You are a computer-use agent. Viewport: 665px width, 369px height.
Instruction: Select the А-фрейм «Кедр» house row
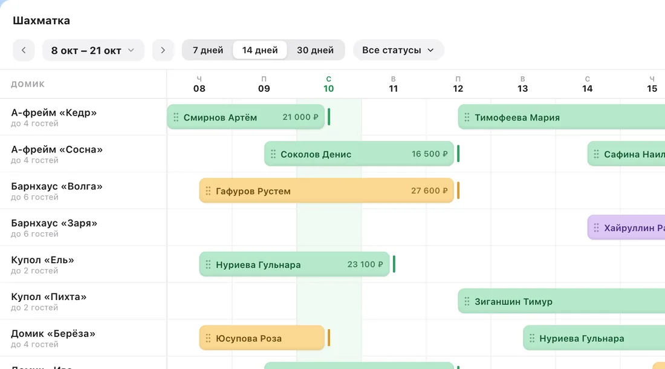pyautogui.click(x=83, y=117)
